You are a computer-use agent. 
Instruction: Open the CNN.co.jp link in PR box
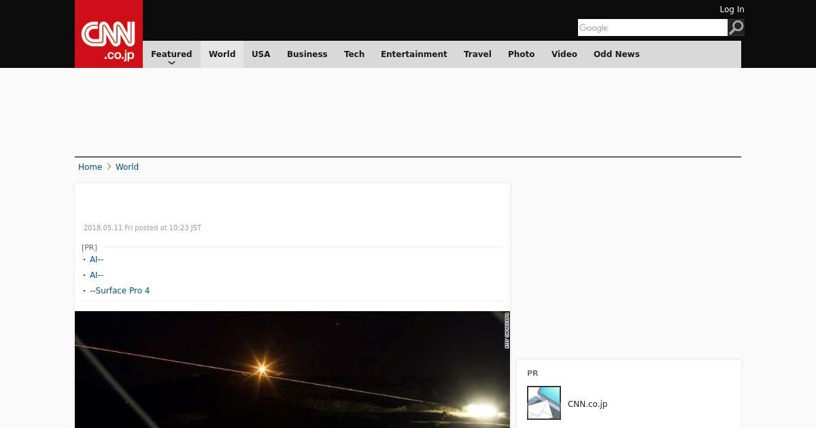click(588, 404)
